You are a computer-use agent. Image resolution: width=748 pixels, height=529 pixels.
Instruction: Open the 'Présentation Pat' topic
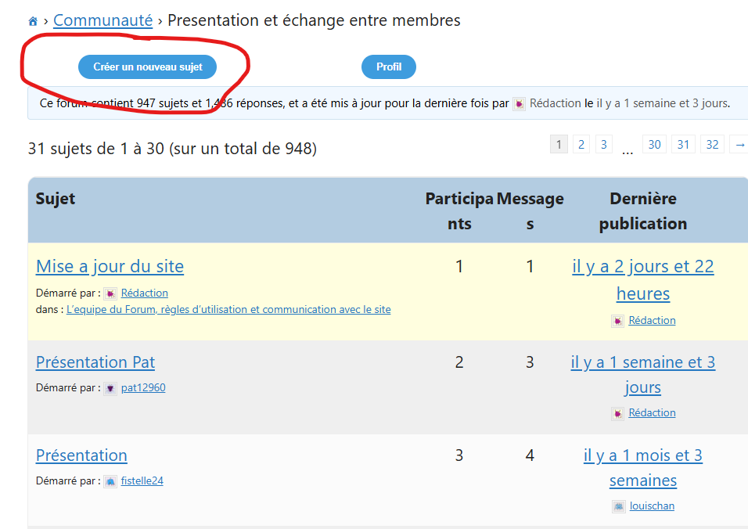(95, 362)
